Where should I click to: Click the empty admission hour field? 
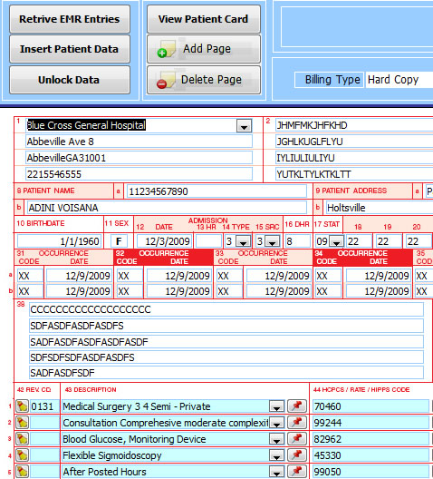[x=208, y=241]
